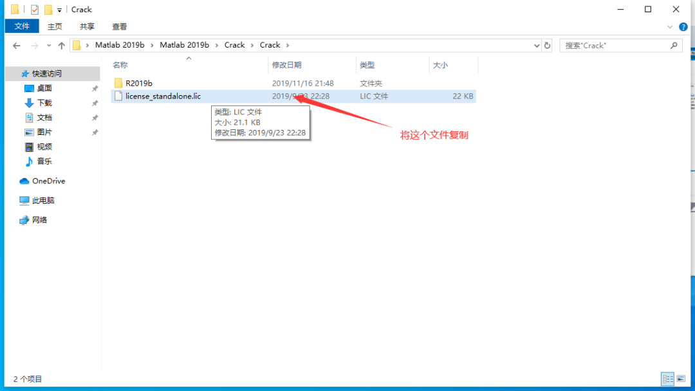Click the pin icon beside 图片
The height and width of the screenshot is (391, 695).
point(95,132)
